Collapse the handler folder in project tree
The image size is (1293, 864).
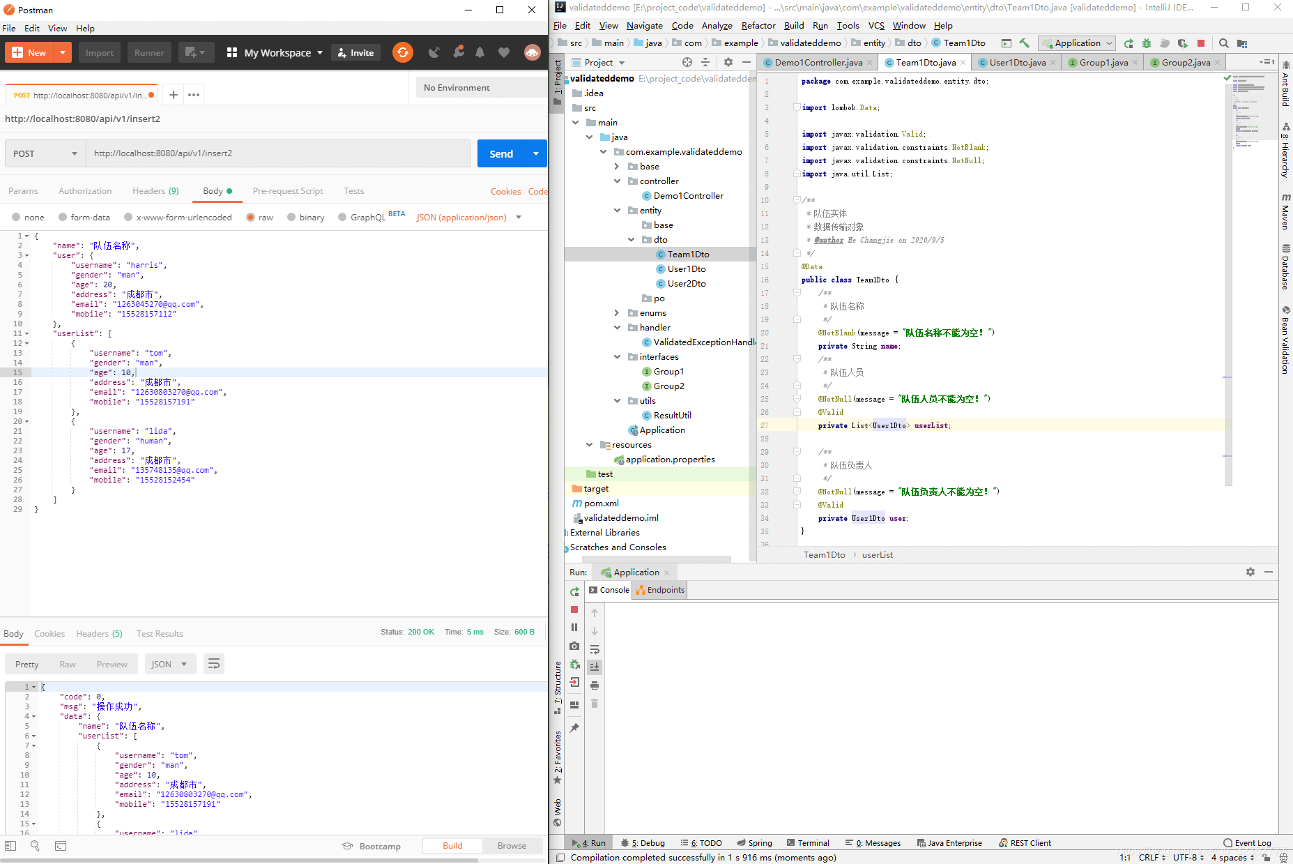point(617,328)
